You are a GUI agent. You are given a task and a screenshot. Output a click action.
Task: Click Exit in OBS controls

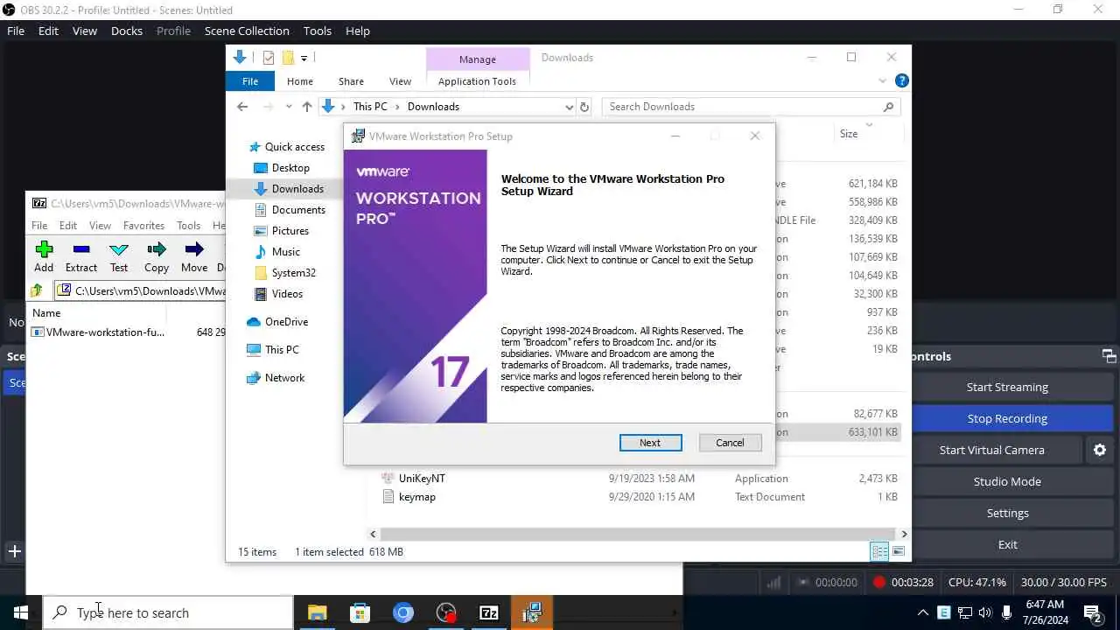(x=1007, y=544)
